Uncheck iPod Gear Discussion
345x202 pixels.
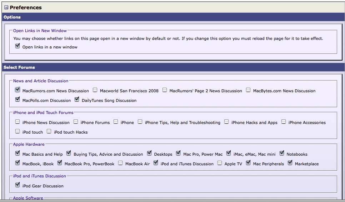click(x=17, y=185)
